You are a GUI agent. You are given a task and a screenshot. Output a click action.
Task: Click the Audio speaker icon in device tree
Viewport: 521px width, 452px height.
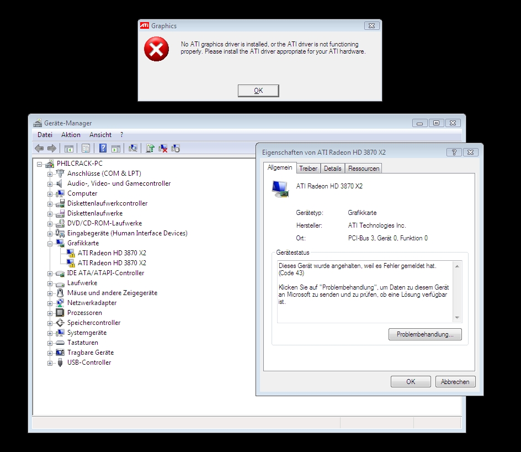tap(60, 183)
